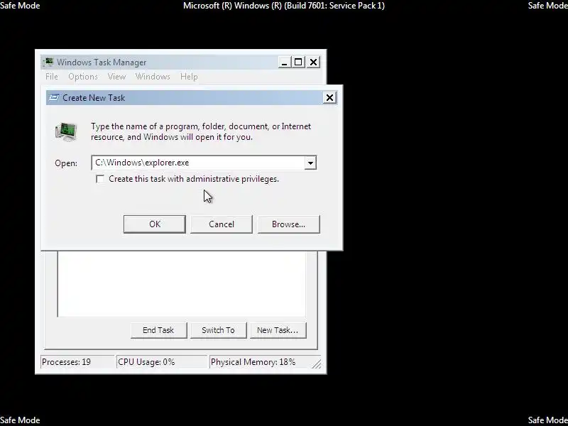
Task: Open the File menu in Task Manager
Action: click(x=51, y=77)
